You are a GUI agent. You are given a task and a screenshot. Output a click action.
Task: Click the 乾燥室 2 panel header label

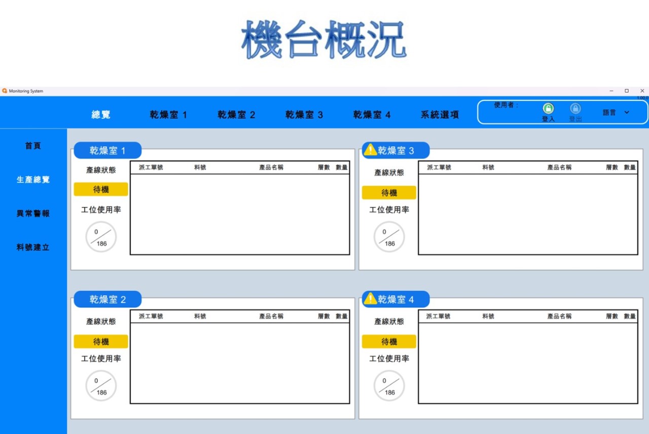tap(107, 299)
